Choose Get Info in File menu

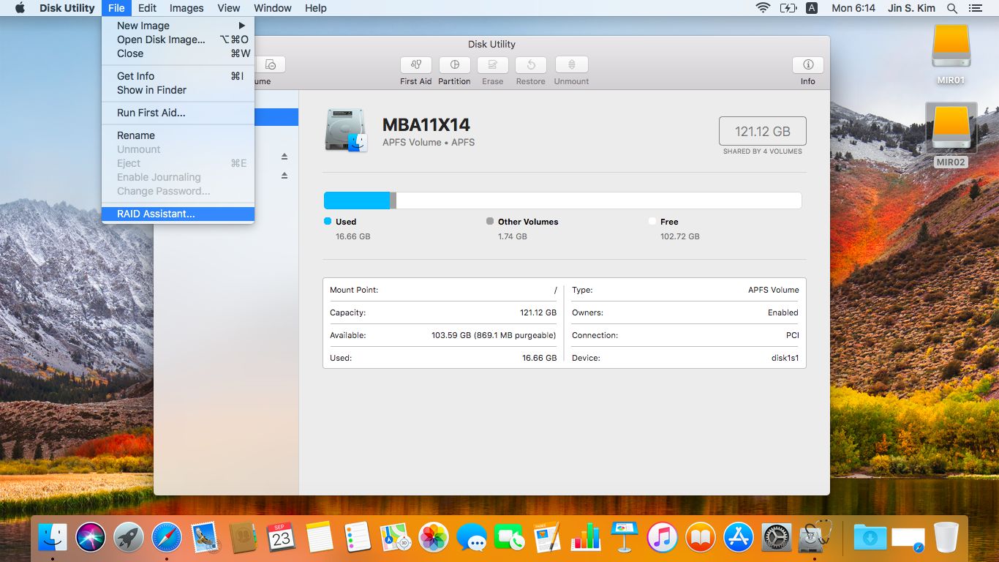[x=178, y=76]
